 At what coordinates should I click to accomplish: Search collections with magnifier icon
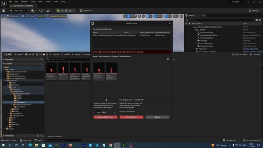pos(42,136)
